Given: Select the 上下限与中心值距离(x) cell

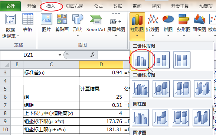Looking at the screenshot, I should pyautogui.click(x=51, y=113).
